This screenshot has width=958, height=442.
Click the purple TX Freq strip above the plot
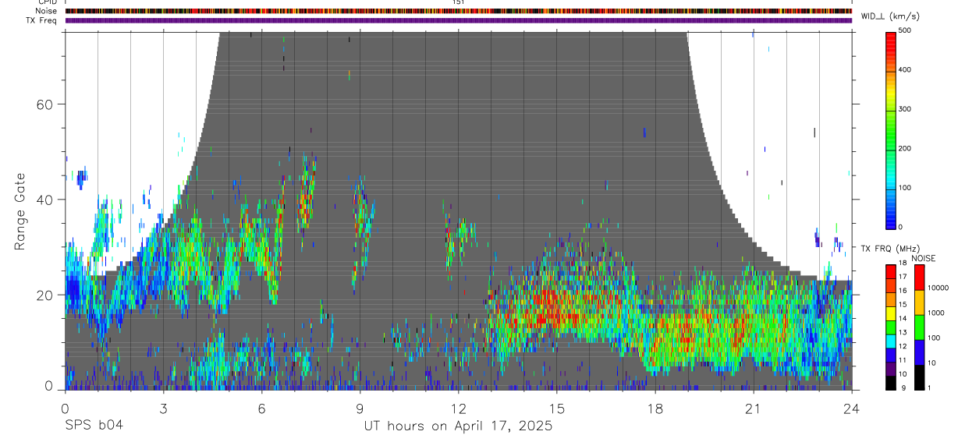[458, 20]
